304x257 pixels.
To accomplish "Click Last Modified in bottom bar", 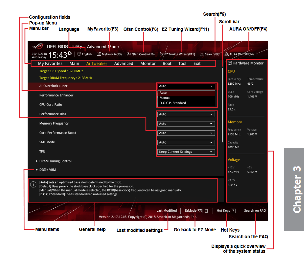I will click(167, 211).
